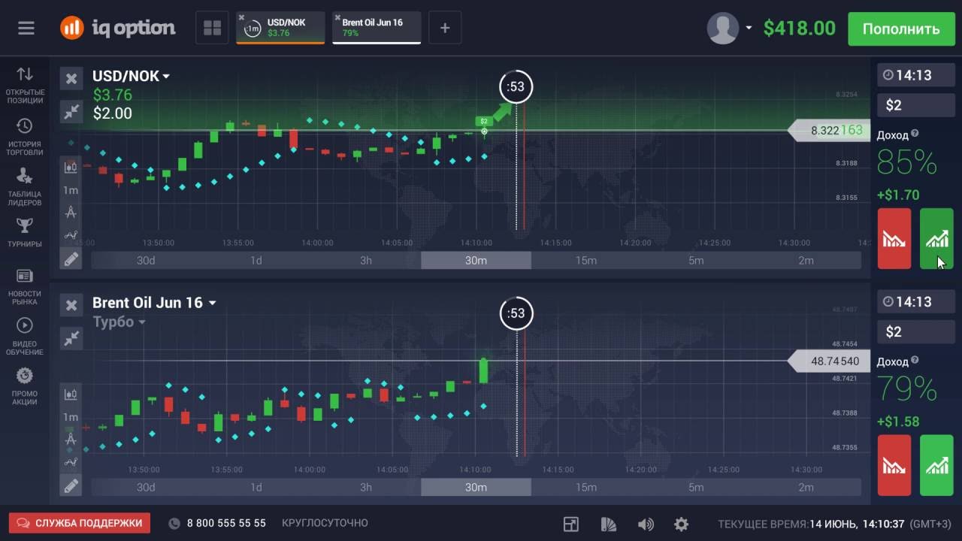Expand Brent Oil Jun 16 asset dropdown
962x541 pixels.
(213, 303)
